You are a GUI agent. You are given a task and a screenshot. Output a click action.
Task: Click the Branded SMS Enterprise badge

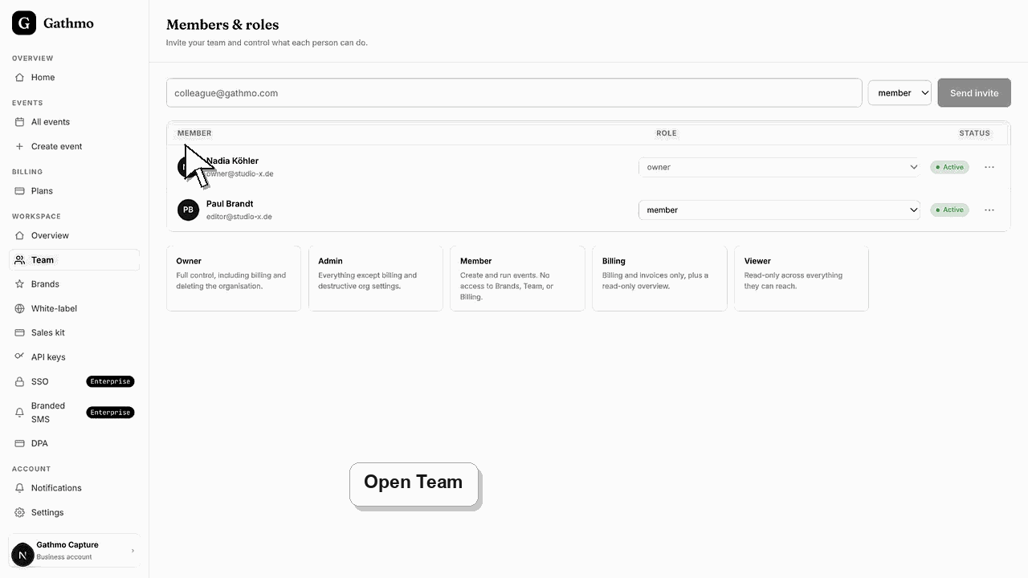(x=110, y=413)
